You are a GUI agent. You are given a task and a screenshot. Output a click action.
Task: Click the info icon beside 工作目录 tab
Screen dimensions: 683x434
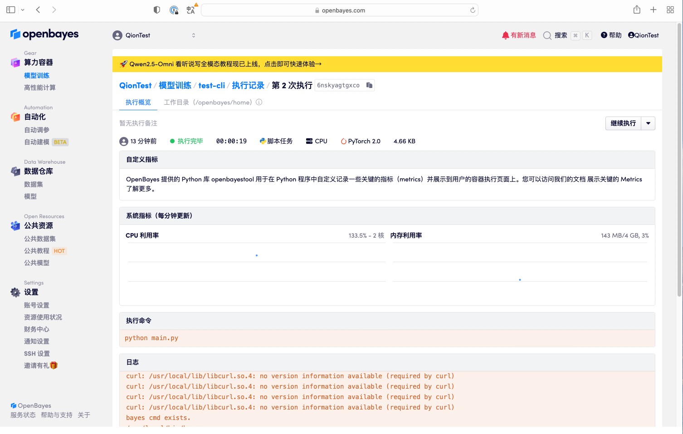coord(259,102)
